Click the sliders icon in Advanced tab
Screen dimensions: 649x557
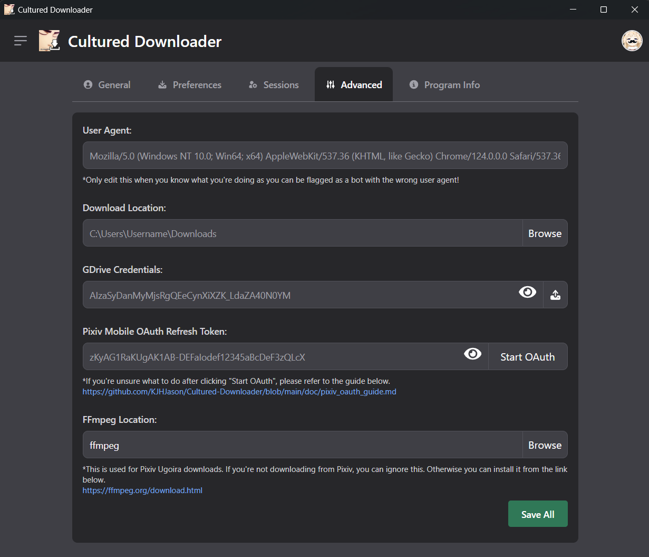[x=331, y=84]
